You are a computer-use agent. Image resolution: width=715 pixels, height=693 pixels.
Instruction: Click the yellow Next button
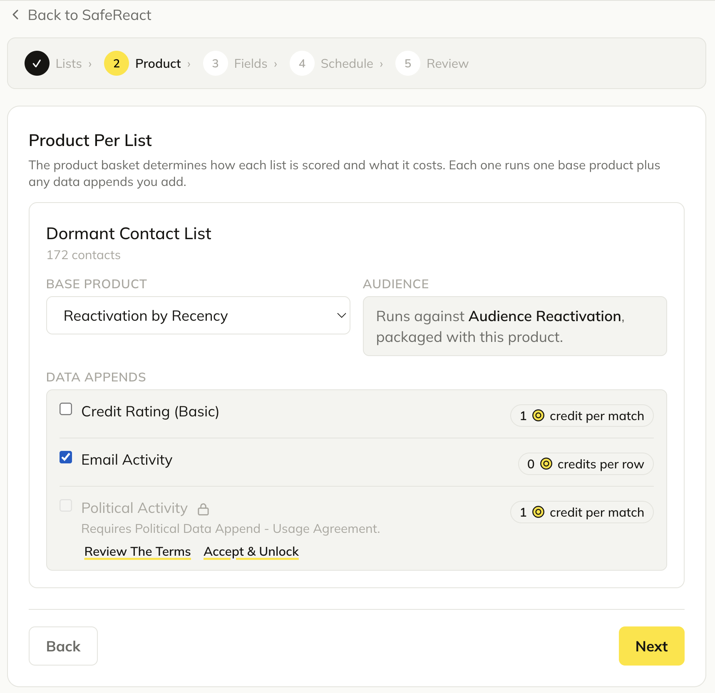tap(651, 646)
